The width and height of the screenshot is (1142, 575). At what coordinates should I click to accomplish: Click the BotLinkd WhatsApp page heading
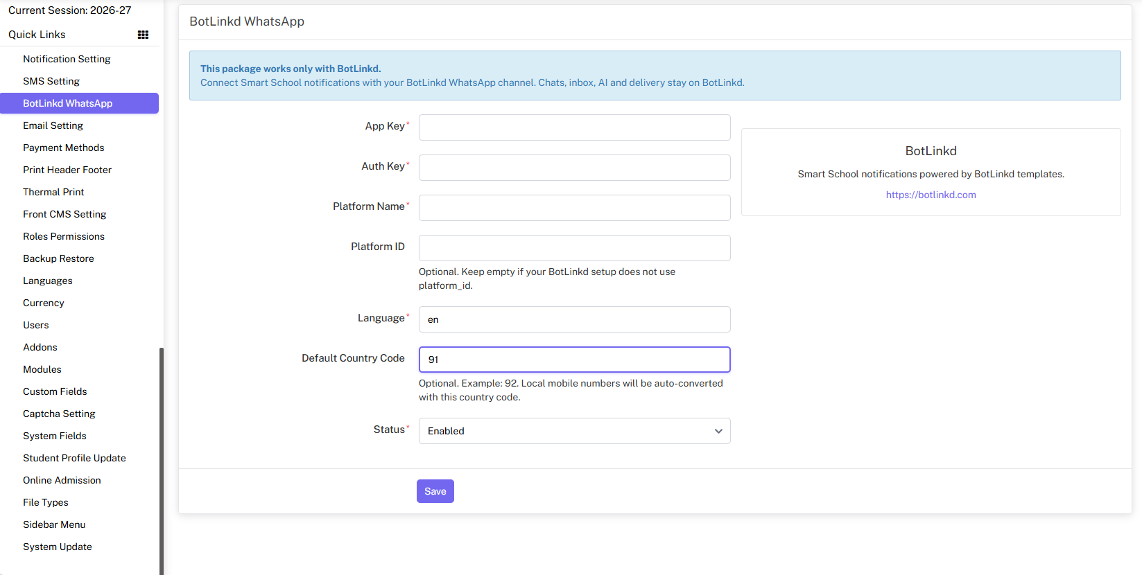(247, 21)
